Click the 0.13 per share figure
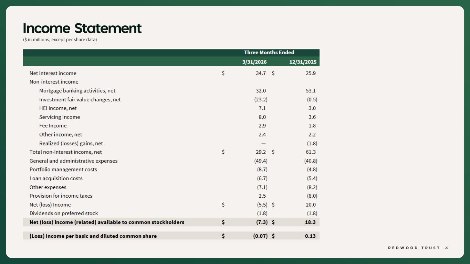Viewport: 470px width, 264px height. (310, 236)
